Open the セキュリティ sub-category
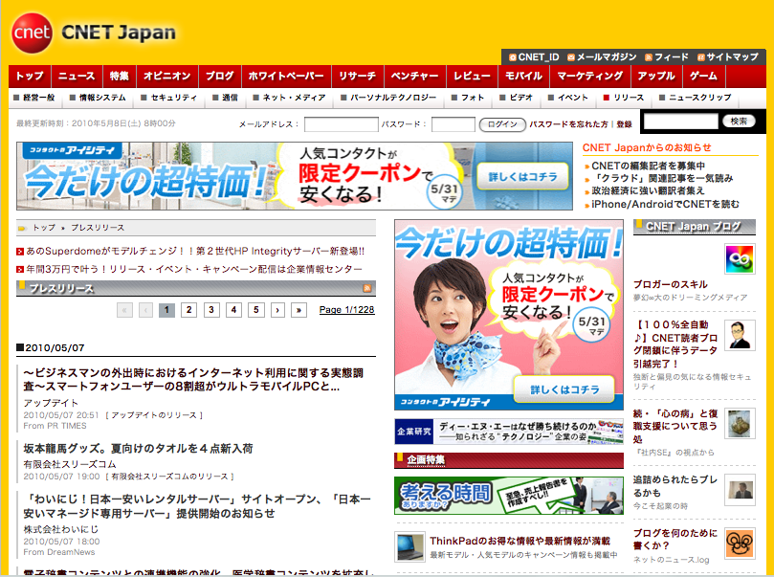The height and width of the screenshot is (577, 774). coord(168,98)
